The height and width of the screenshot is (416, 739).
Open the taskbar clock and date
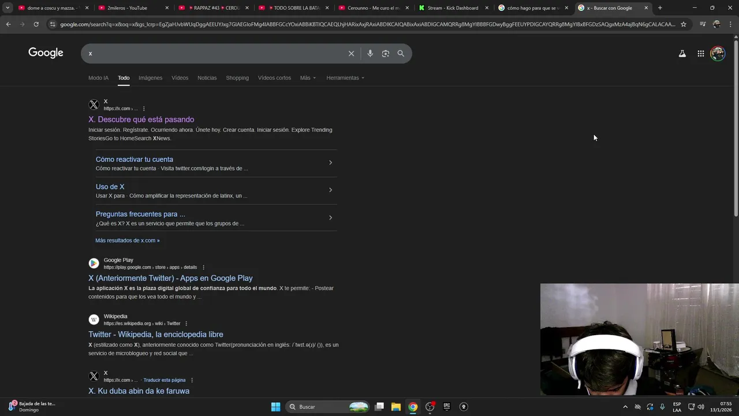(721, 407)
